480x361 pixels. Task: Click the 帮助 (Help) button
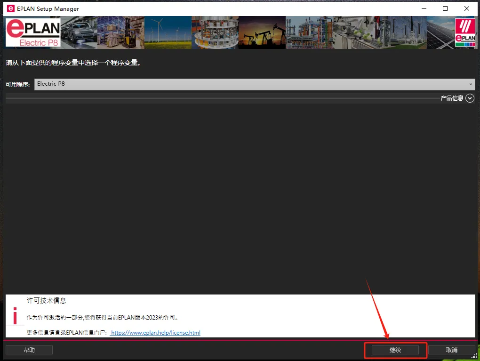click(29, 350)
